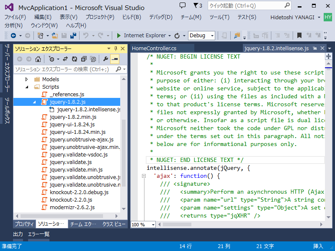Click the HY account avatar
The height and width of the screenshot is (251, 335).
(x=328, y=17)
